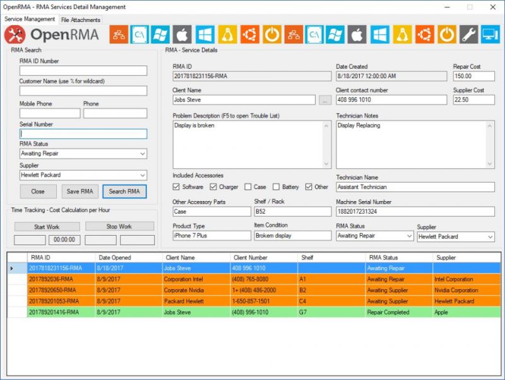The height and width of the screenshot is (380, 505).
Task: Switch to the File Attachments tab
Action: [x=81, y=20]
